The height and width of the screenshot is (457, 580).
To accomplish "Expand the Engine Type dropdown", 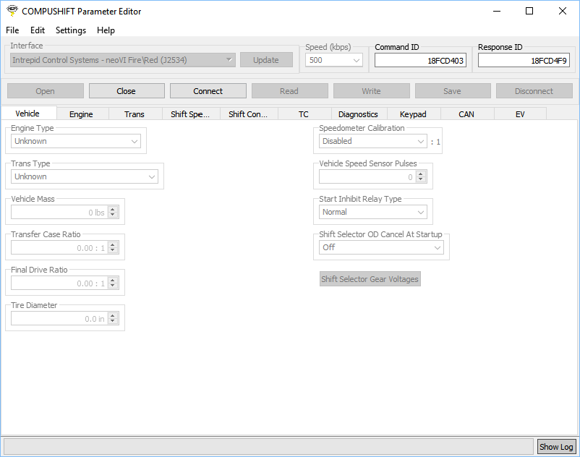I will point(76,142).
